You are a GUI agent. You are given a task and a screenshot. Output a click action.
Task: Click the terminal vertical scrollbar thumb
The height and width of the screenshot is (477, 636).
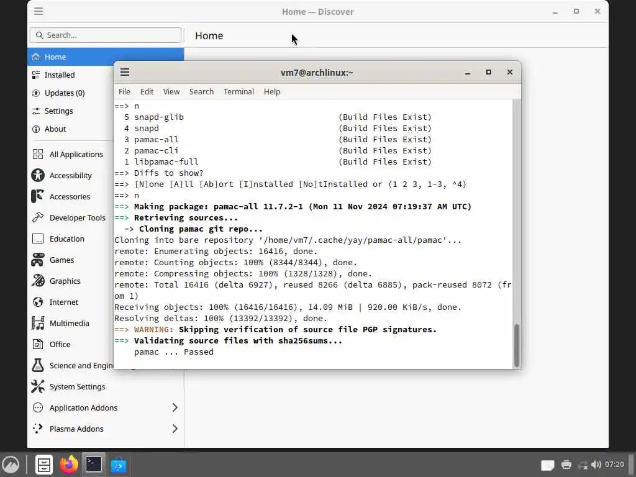(x=517, y=345)
